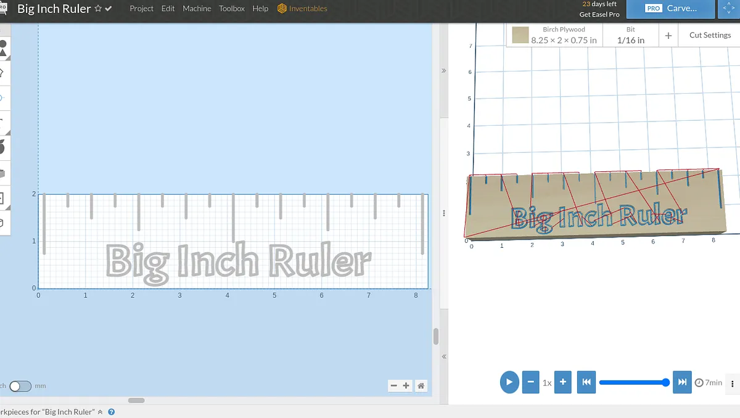Open the Project menu
Image resolution: width=740 pixels, height=418 pixels.
point(141,9)
